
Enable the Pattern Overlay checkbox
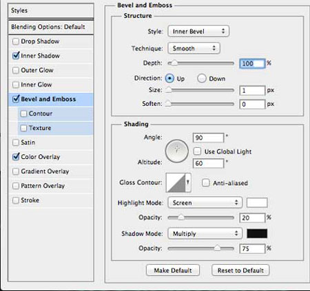click(x=16, y=186)
